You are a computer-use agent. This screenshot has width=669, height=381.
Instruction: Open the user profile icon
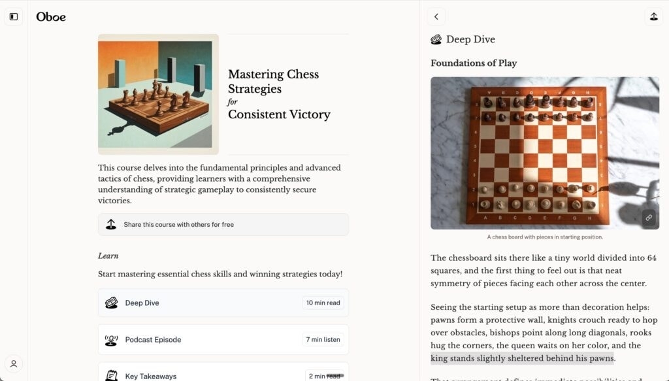(14, 364)
